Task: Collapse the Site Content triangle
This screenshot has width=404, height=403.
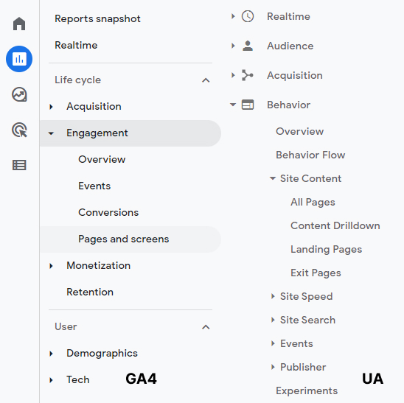Action: [x=273, y=178]
